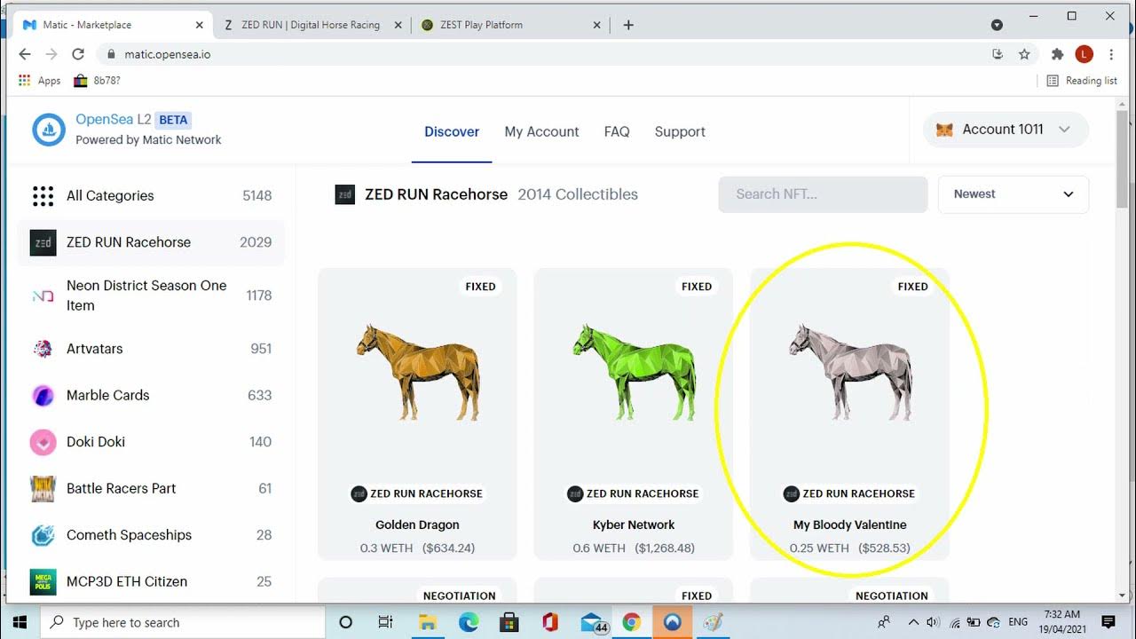This screenshot has height=639, width=1136.
Task: Click the ZED RUN Racehorse sidebar icon
Action: 43,242
